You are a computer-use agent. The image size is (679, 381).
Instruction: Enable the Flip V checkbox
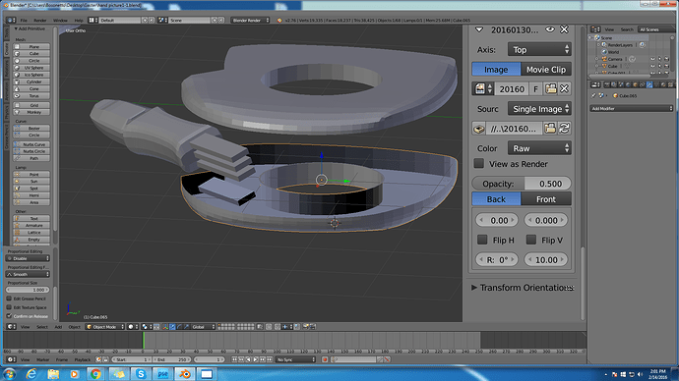pyautogui.click(x=531, y=240)
